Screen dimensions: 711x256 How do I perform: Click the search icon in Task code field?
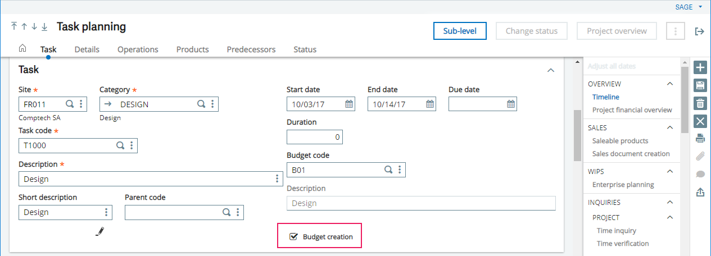pos(120,145)
